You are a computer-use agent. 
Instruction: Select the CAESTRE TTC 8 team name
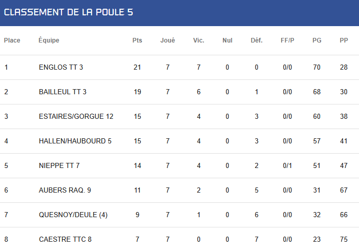65,239
